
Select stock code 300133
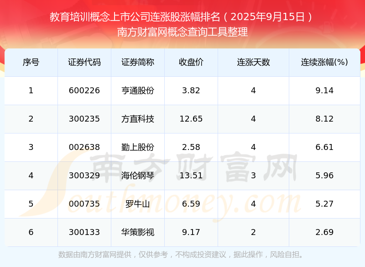click(x=84, y=232)
